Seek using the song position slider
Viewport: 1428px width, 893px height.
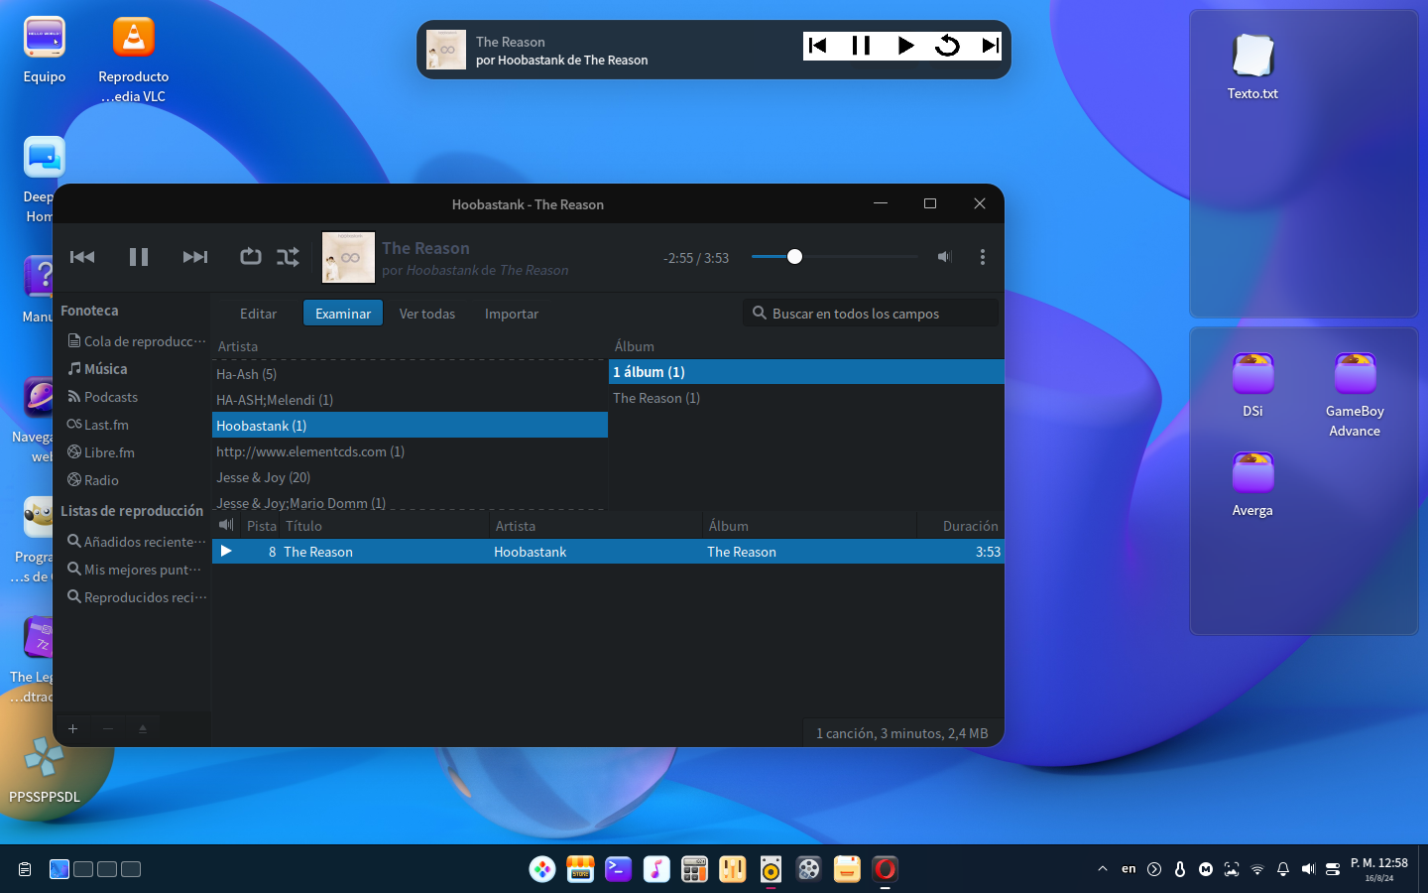coord(835,257)
